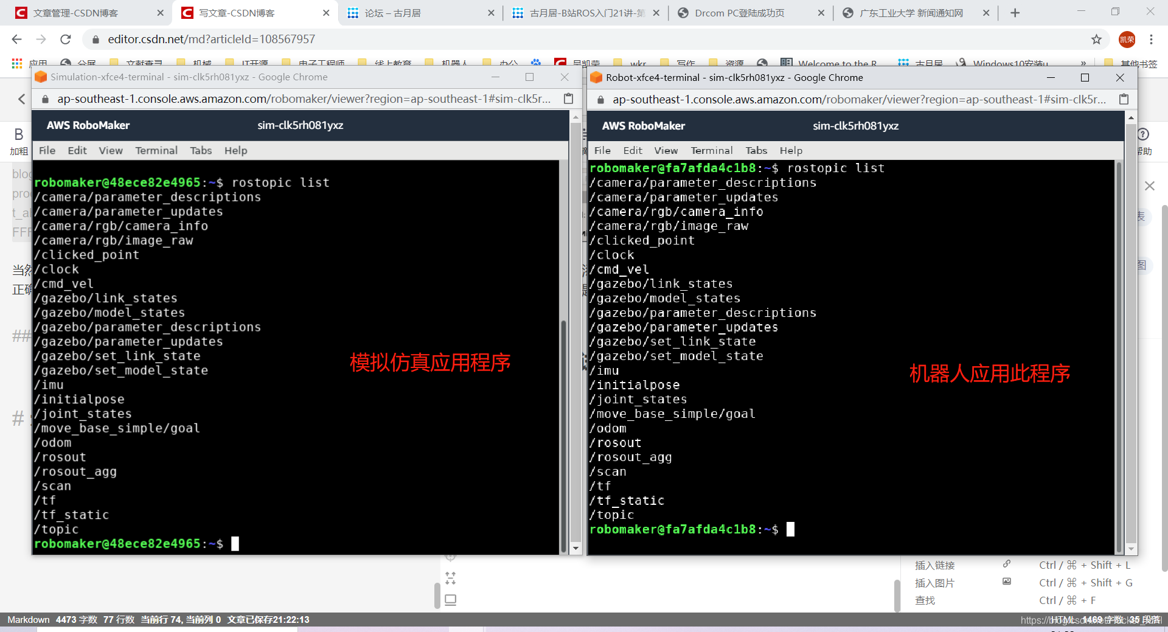Close the 文章管理-CSDN博客 tab

coord(161,13)
